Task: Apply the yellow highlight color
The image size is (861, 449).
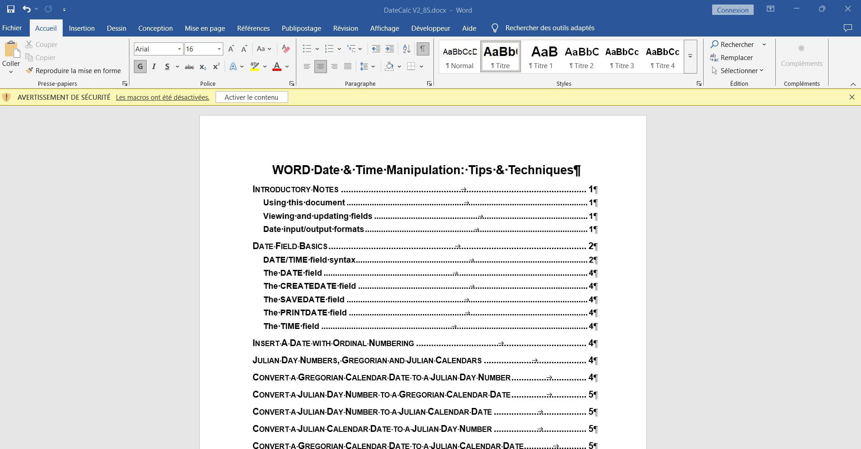Action: 255,67
